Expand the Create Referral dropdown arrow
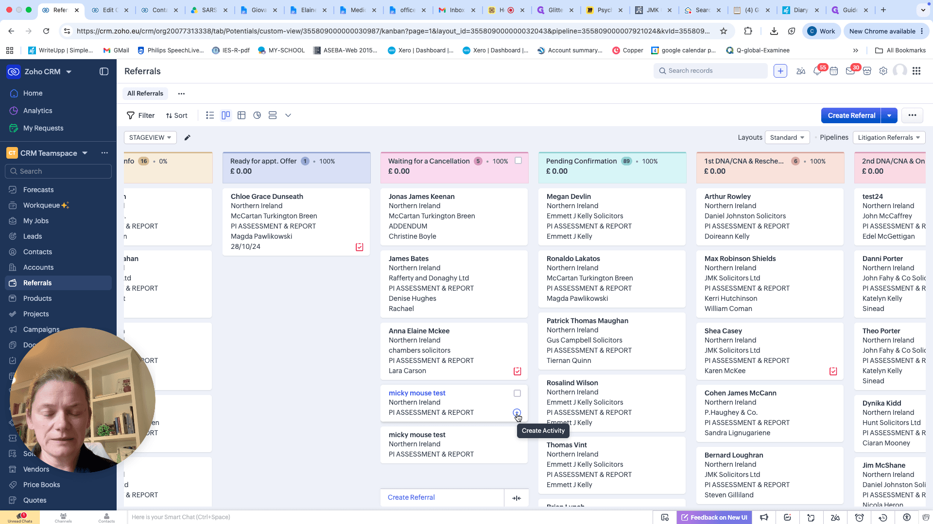Image resolution: width=933 pixels, height=524 pixels. pos(889,115)
